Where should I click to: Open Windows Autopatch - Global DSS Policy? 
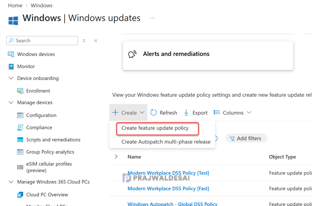pos(172,204)
